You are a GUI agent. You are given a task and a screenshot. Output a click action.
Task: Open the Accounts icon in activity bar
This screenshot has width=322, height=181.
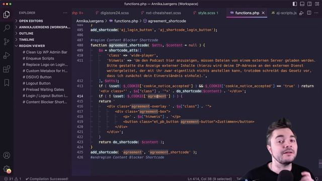(7, 155)
